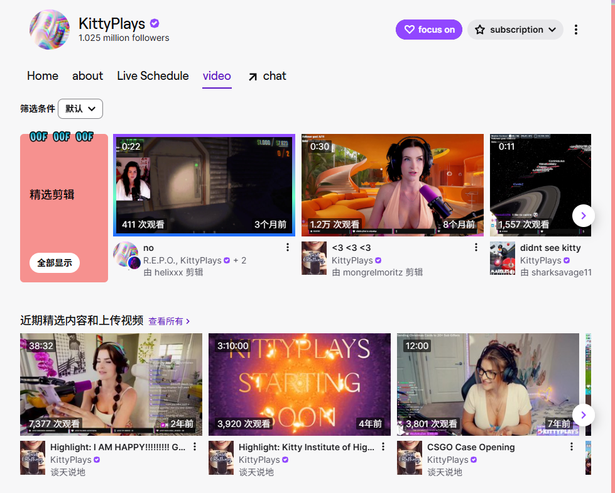Click clipper name mongrelmoritz
This screenshot has height=493, width=615.
pos(373,272)
